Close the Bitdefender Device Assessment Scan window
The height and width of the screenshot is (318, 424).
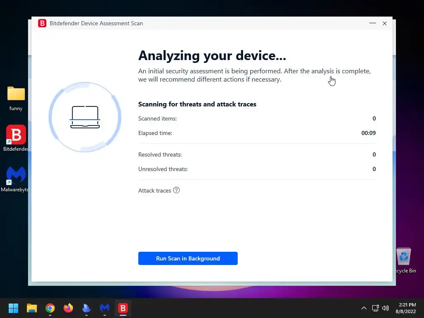point(385,24)
